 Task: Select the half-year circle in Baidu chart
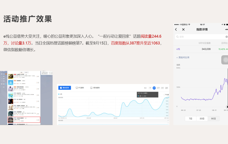[162, 88]
